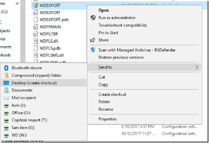Select the WDFLS.pdb file name
Viewport: 209px width, 143px height.
pyautogui.click(x=50, y=48)
